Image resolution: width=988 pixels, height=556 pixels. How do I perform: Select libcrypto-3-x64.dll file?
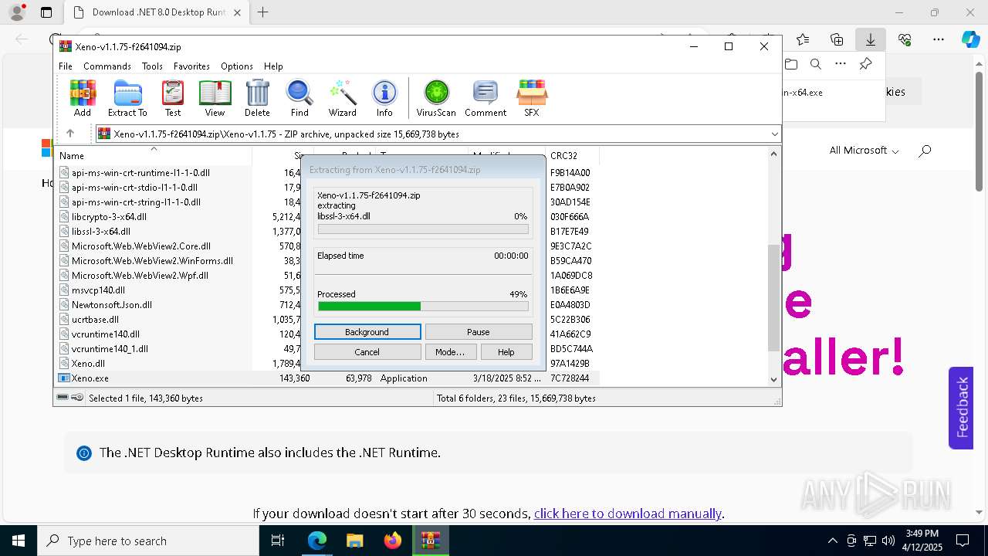[x=109, y=217]
